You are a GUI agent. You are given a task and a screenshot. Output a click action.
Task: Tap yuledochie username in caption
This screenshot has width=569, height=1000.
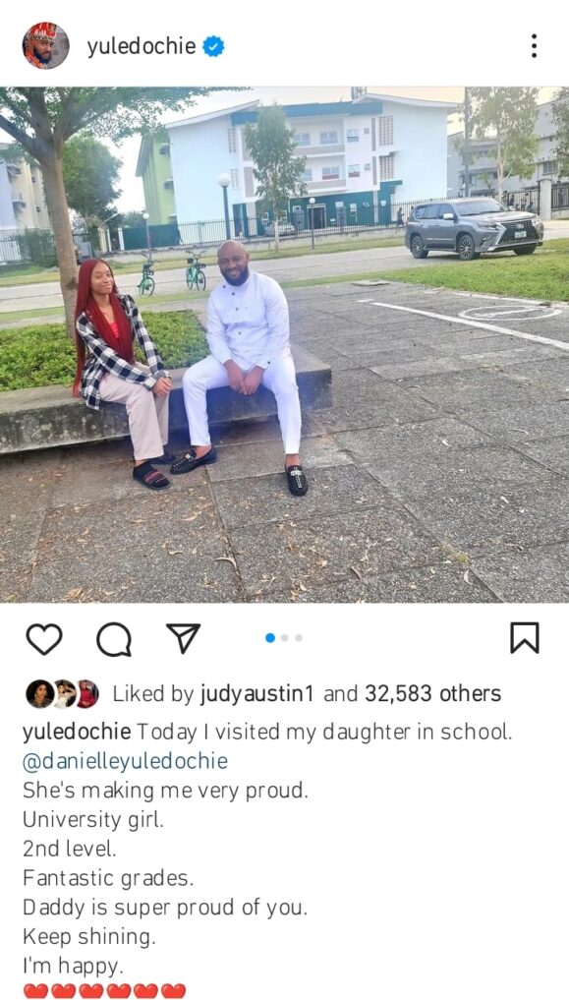77,733
